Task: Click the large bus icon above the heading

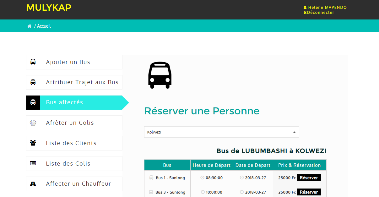Action: pyautogui.click(x=160, y=75)
